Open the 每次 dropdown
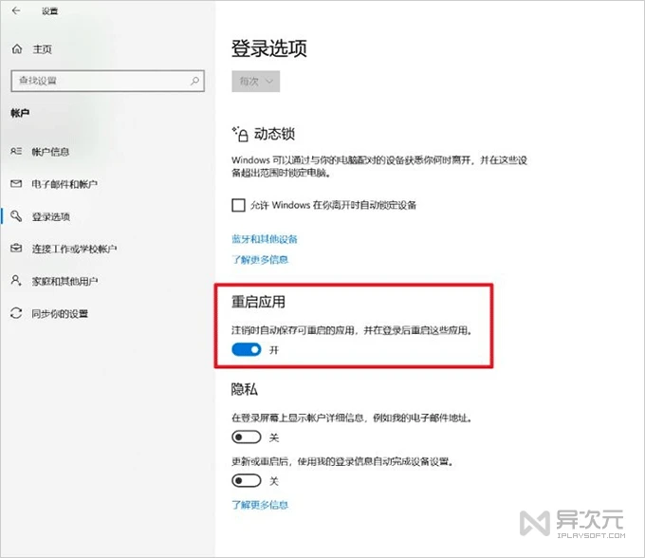Image resolution: width=645 pixels, height=558 pixels. (255, 82)
